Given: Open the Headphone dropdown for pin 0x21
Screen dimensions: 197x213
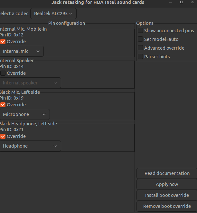Looking at the screenshot, I should [x=30, y=146].
